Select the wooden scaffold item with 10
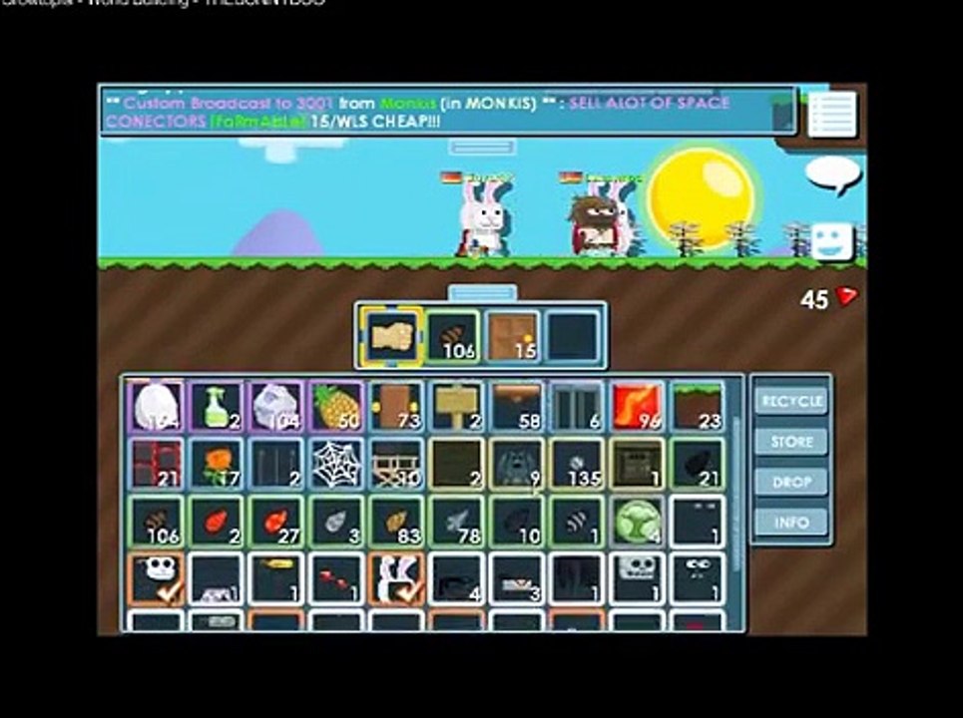Viewport: 963px width, 718px height. click(x=396, y=464)
